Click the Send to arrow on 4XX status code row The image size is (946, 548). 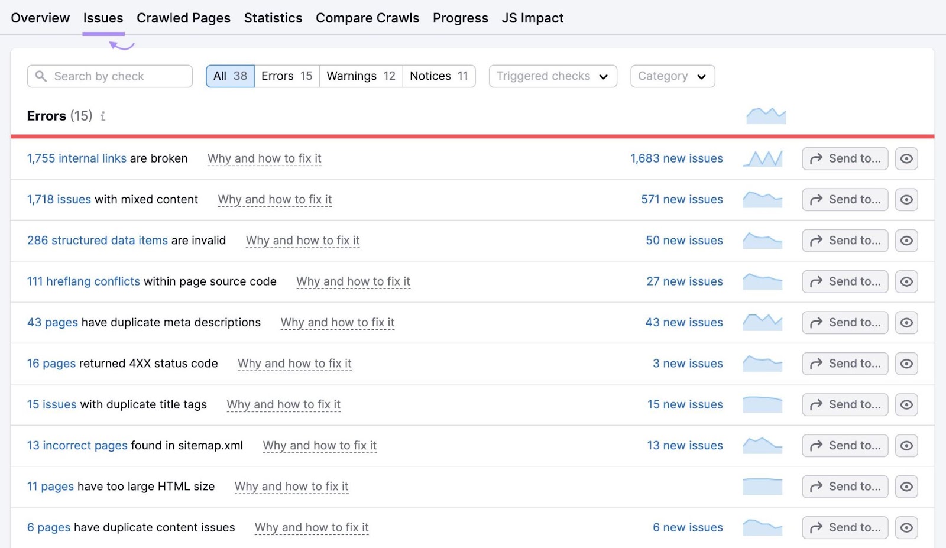844,364
